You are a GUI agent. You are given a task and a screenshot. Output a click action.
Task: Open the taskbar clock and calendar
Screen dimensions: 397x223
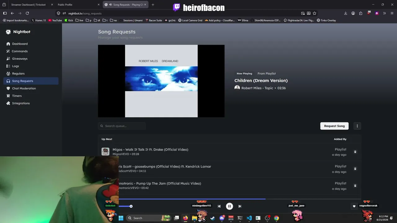[383, 218]
